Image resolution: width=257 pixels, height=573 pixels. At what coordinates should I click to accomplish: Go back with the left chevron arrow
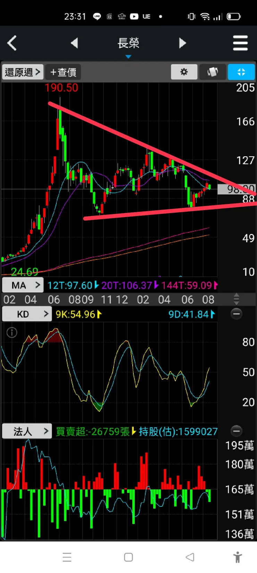12,43
